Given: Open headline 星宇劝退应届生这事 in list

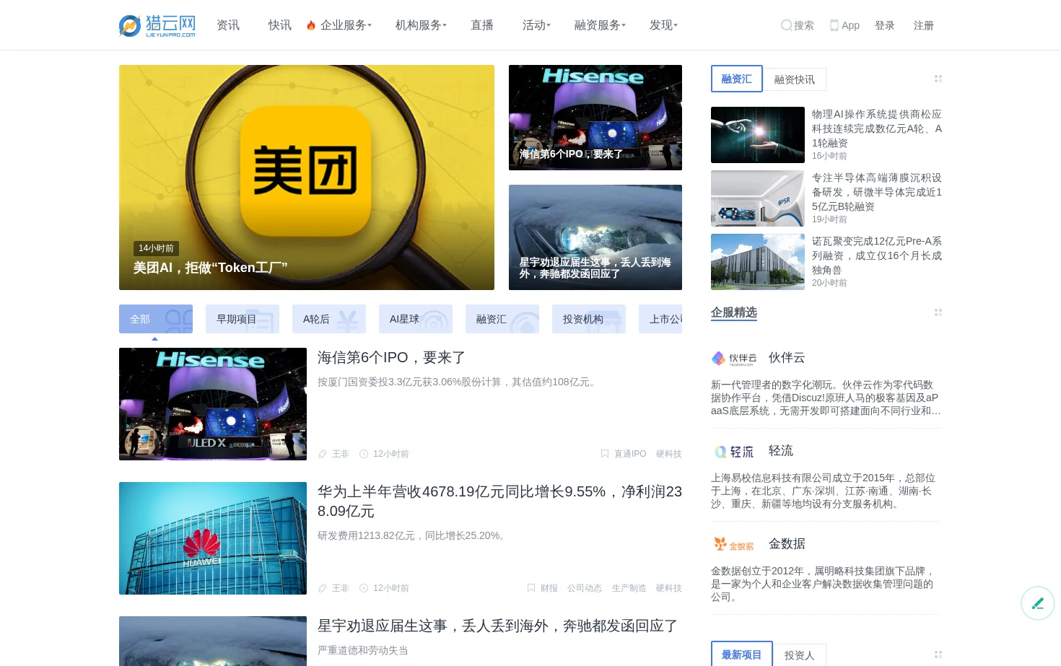Looking at the screenshot, I should [498, 626].
